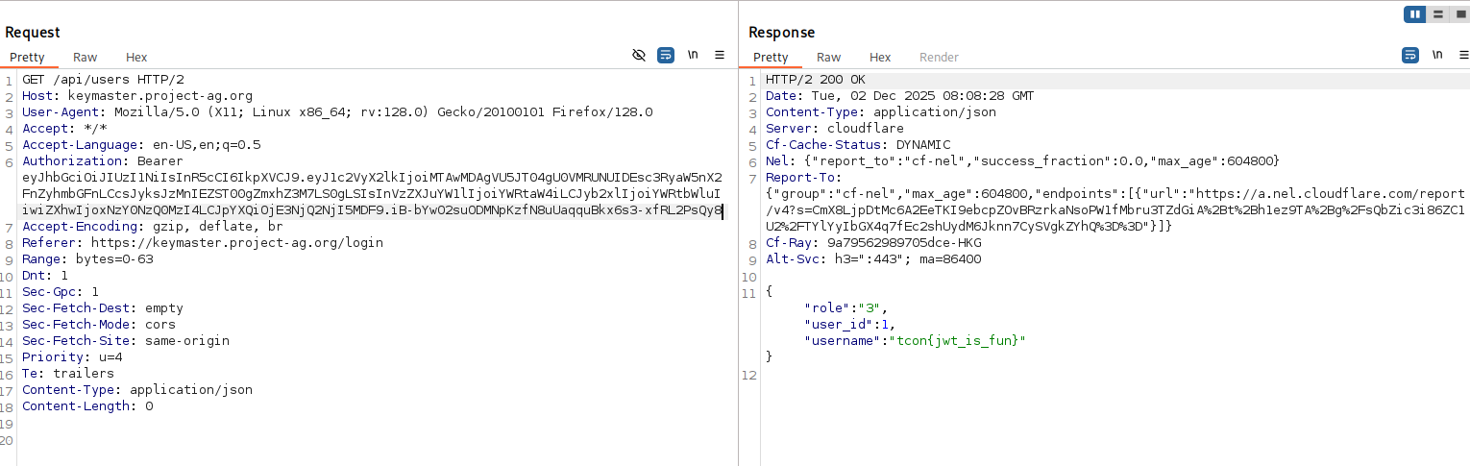Switch to top-bottom stacked layout icon
Viewport: 1470px width, 466px height.
(x=1437, y=14)
